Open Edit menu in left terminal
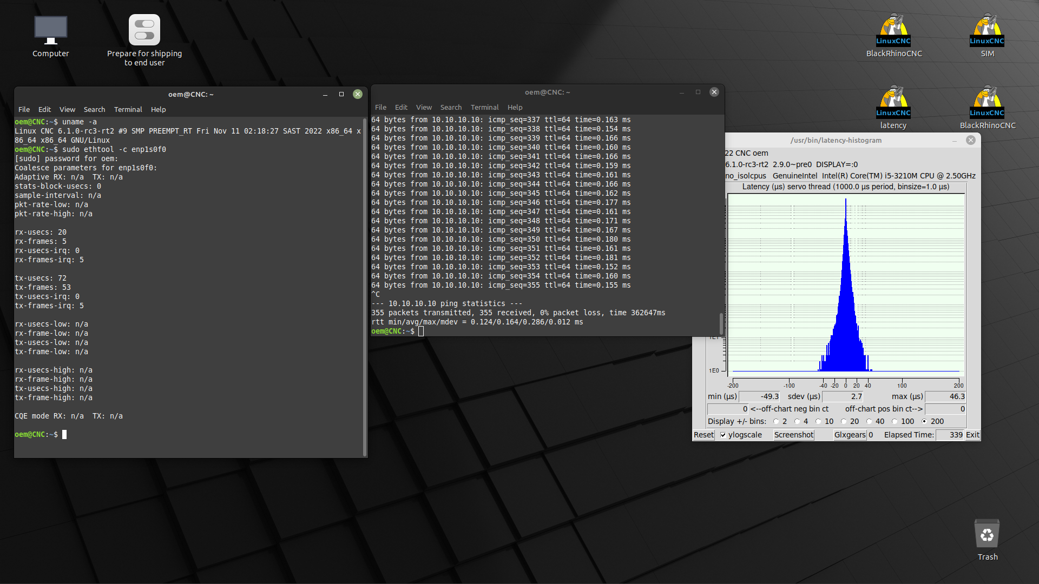The height and width of the screenshot is (584, 1039). [44, 109]
